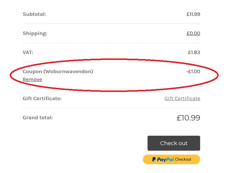Screen dimensions: 231x173
Task: Click the word 'Coupon' in the coupon row
Action: pyautogui.click(x=32, y=71)
